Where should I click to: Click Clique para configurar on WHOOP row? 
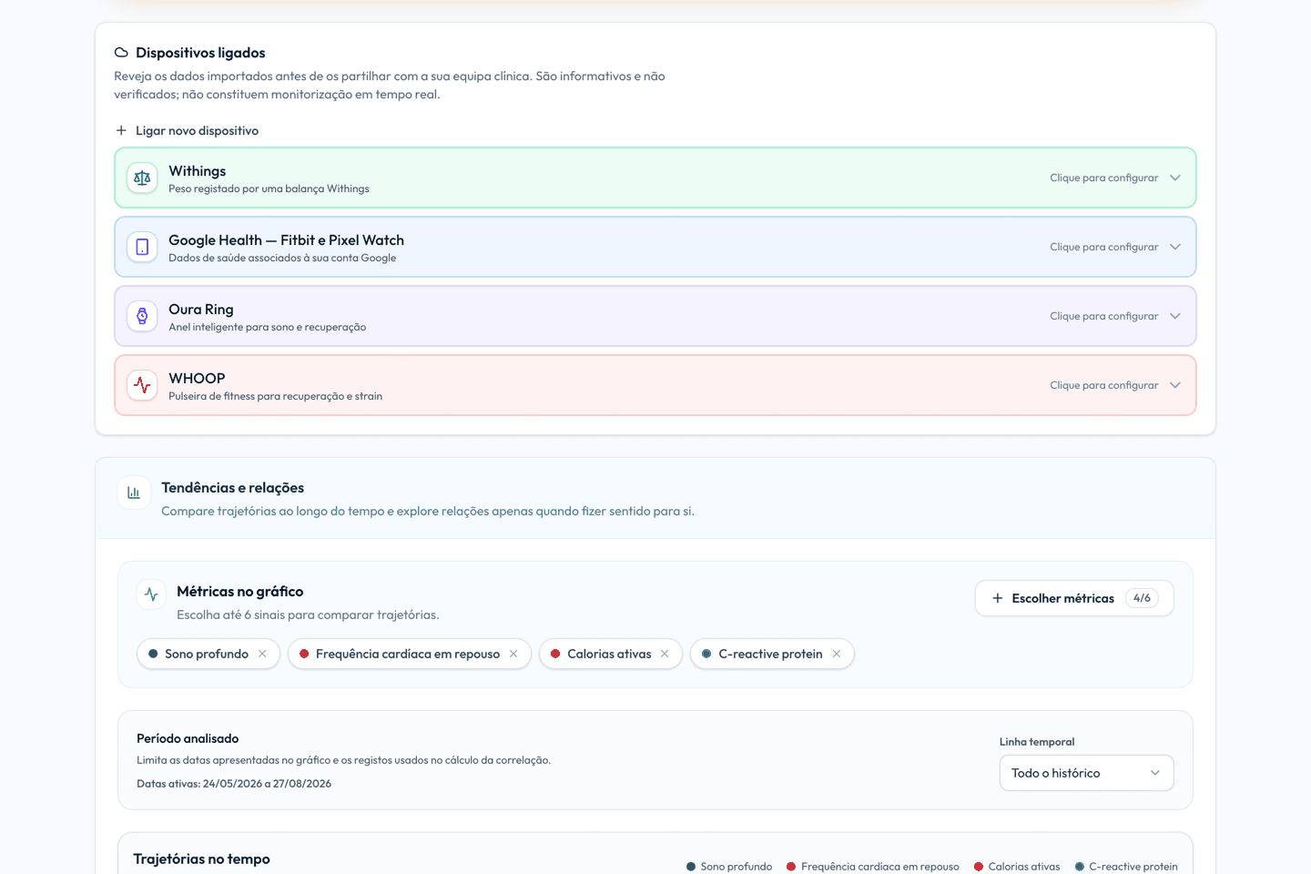pos(1103,385)
